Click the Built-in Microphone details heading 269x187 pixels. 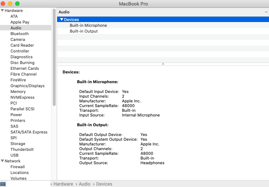(98, 82)
